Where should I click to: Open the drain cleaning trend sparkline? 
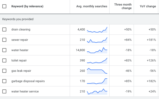pyautogui.click(x=97, y=30)
